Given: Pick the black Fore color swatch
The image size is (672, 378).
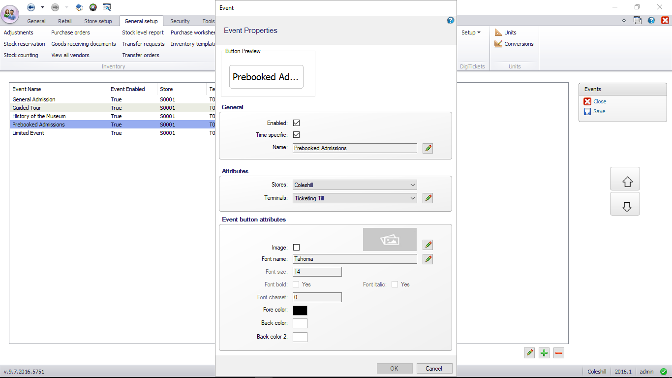Looking at the screenshot, I should click(300, 310).
